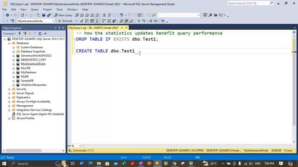Open the MyAdventureWorks database dropdown
298x167 pixels.
(x=53, y=21)
